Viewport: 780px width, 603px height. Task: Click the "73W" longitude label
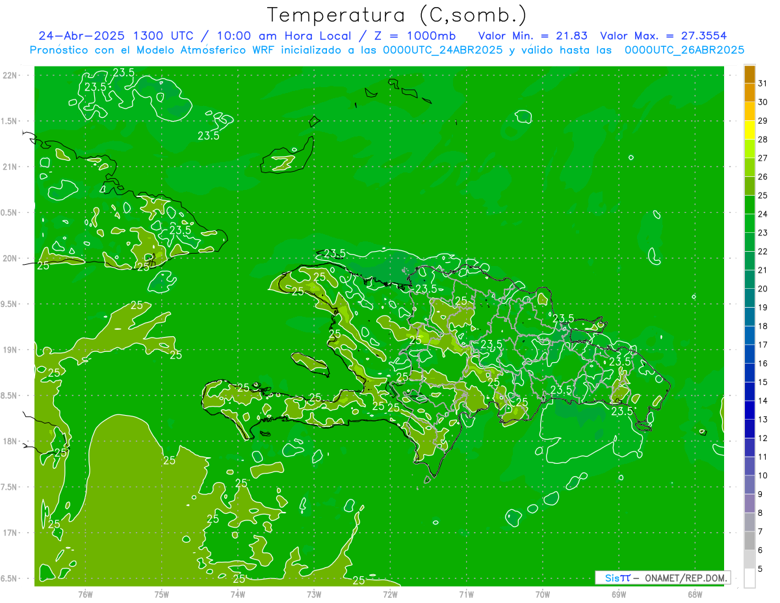(314, 594)
